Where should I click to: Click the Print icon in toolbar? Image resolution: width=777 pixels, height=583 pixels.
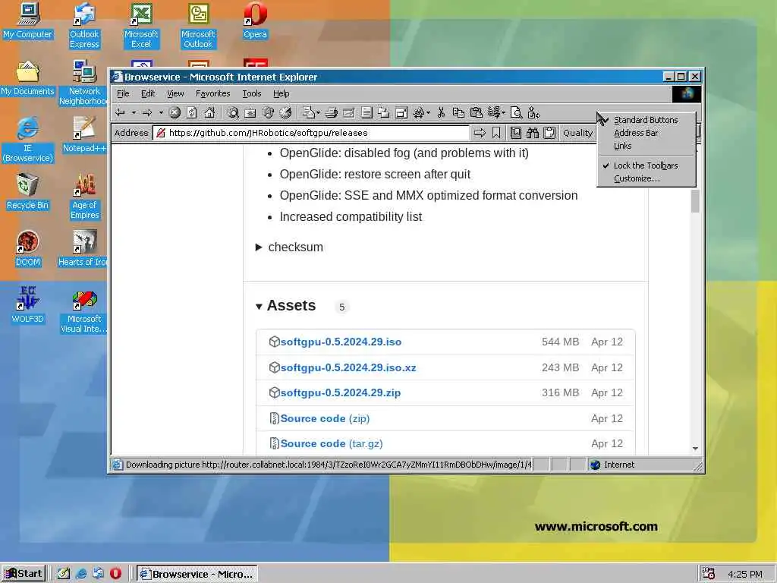pos(332,113)
